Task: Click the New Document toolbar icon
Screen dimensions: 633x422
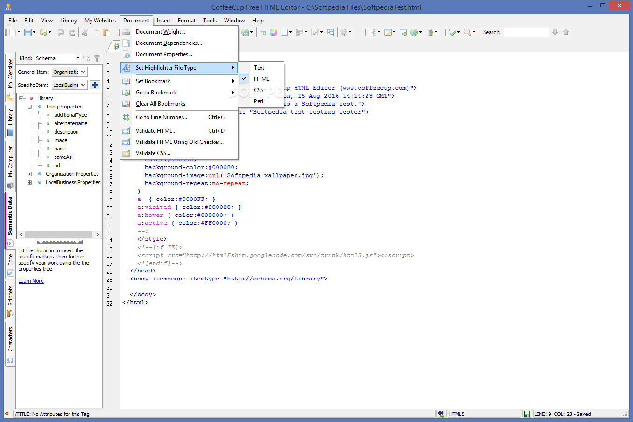Action: pos(13,32)
